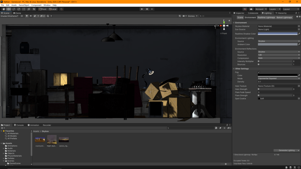The image size is (301, 169).
Task: Open the Baked Lightmaps section button
Action: pyautogui.click(x=284, y=18)
